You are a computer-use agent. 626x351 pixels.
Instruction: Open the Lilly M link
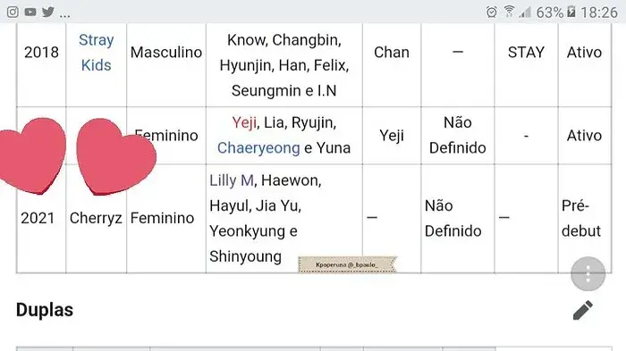tap(232, 180)
